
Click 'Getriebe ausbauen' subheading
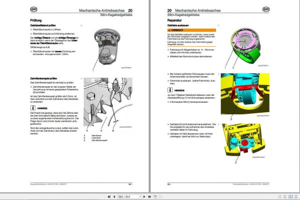[178, 25]
